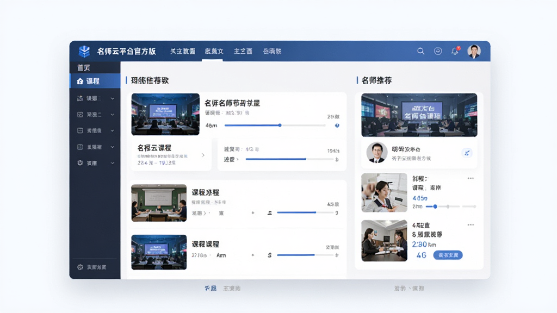Click the blue 4G value
This screenshot has width=557, height=313.
pyautogui.click(x=421, y=255)
